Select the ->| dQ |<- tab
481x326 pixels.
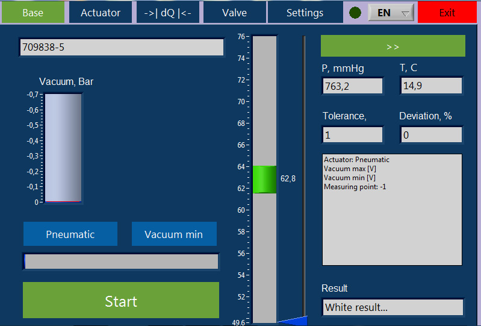[x=168, y=13]
